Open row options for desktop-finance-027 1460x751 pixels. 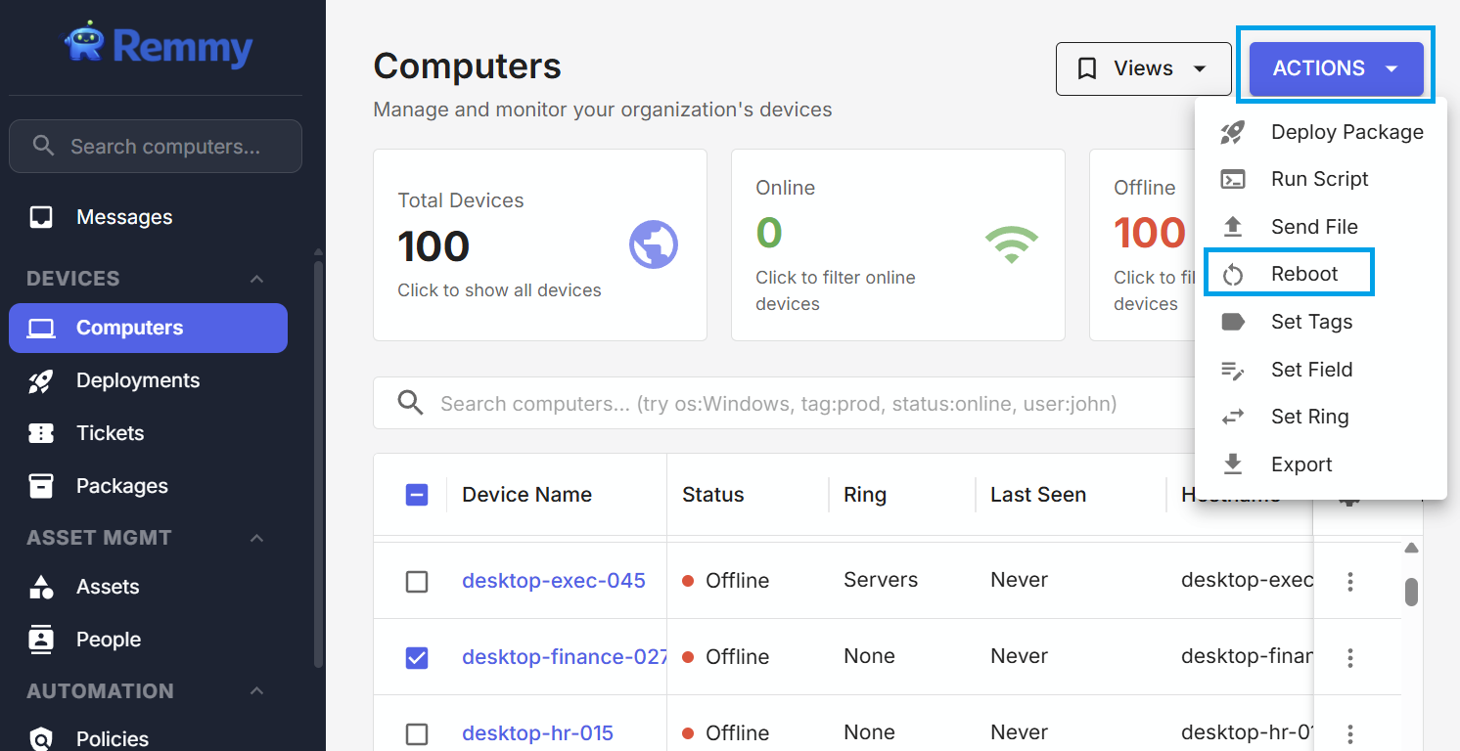[1349, 657]
